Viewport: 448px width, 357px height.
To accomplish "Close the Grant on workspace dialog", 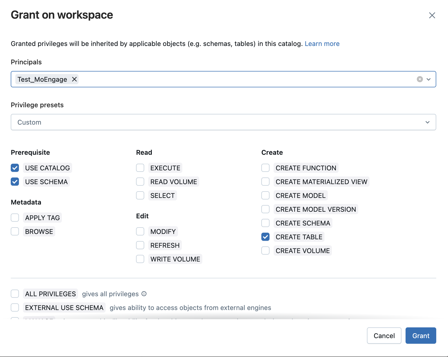I will tap(432, 15).
